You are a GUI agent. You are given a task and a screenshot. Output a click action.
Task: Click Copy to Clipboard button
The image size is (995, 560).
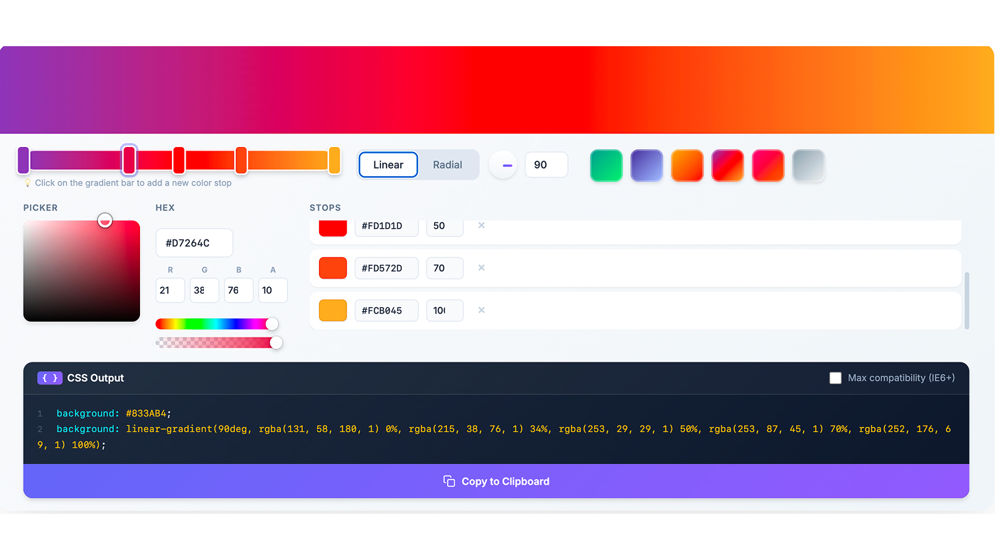496,481
